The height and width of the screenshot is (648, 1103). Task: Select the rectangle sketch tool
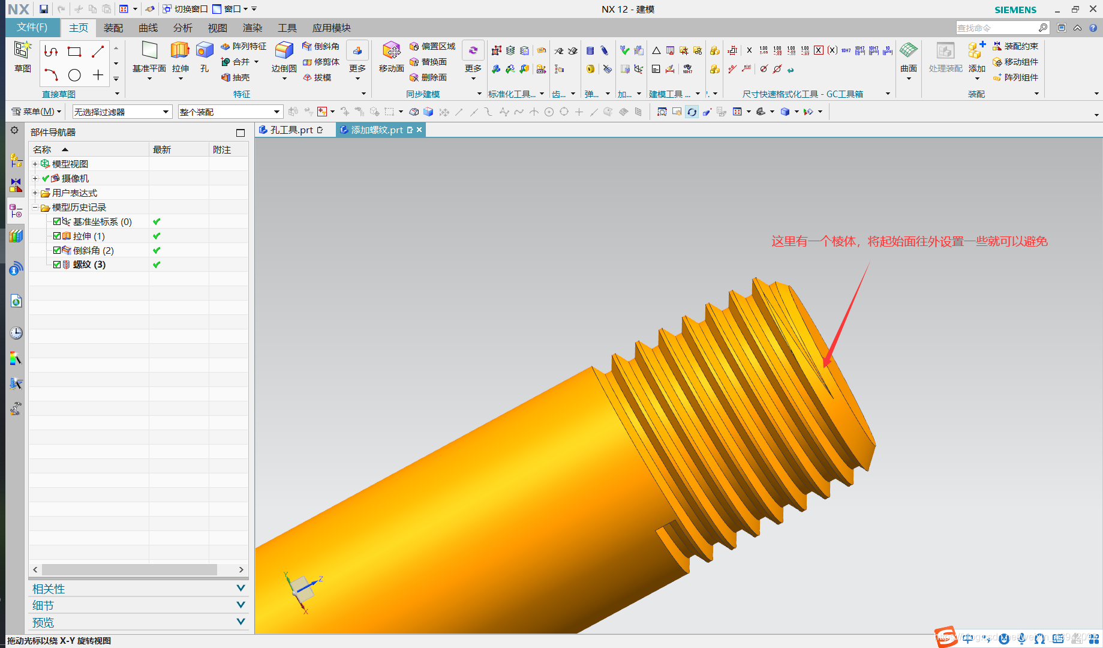click(74, 52)
